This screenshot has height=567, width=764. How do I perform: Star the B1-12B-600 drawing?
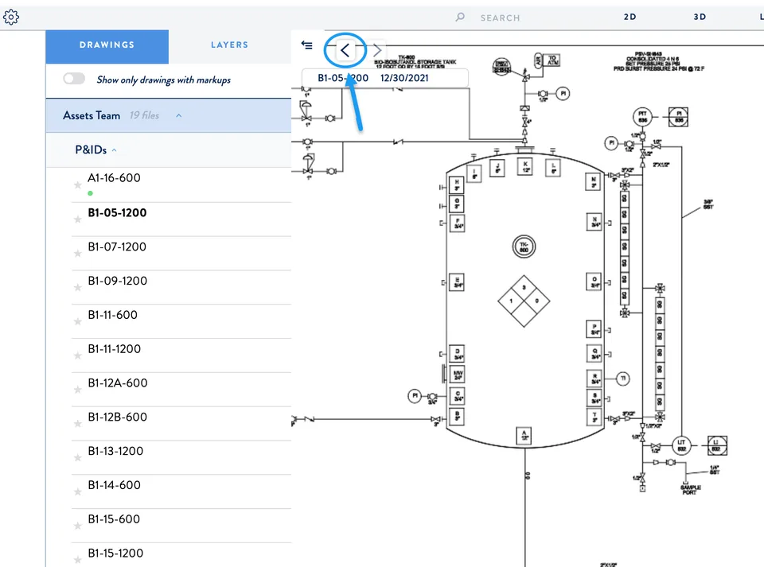pyautogui.click(x=77, y=424)
